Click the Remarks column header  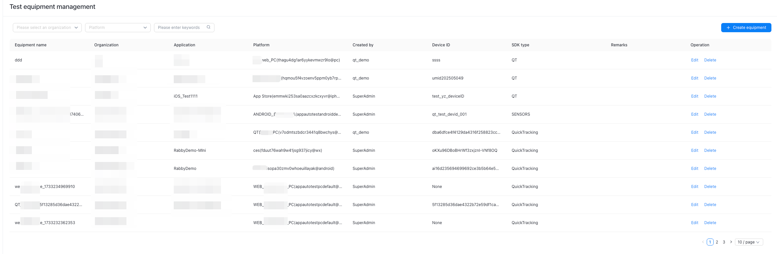click(x=619, y=45)
